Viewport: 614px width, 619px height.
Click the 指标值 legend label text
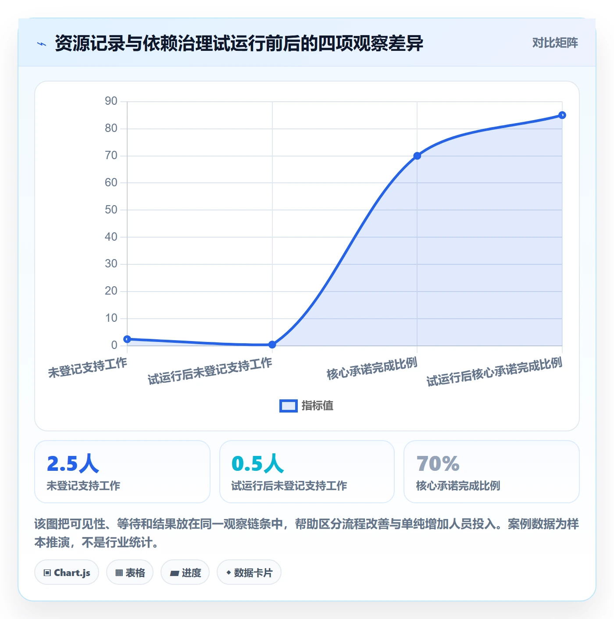pos(318,406)
